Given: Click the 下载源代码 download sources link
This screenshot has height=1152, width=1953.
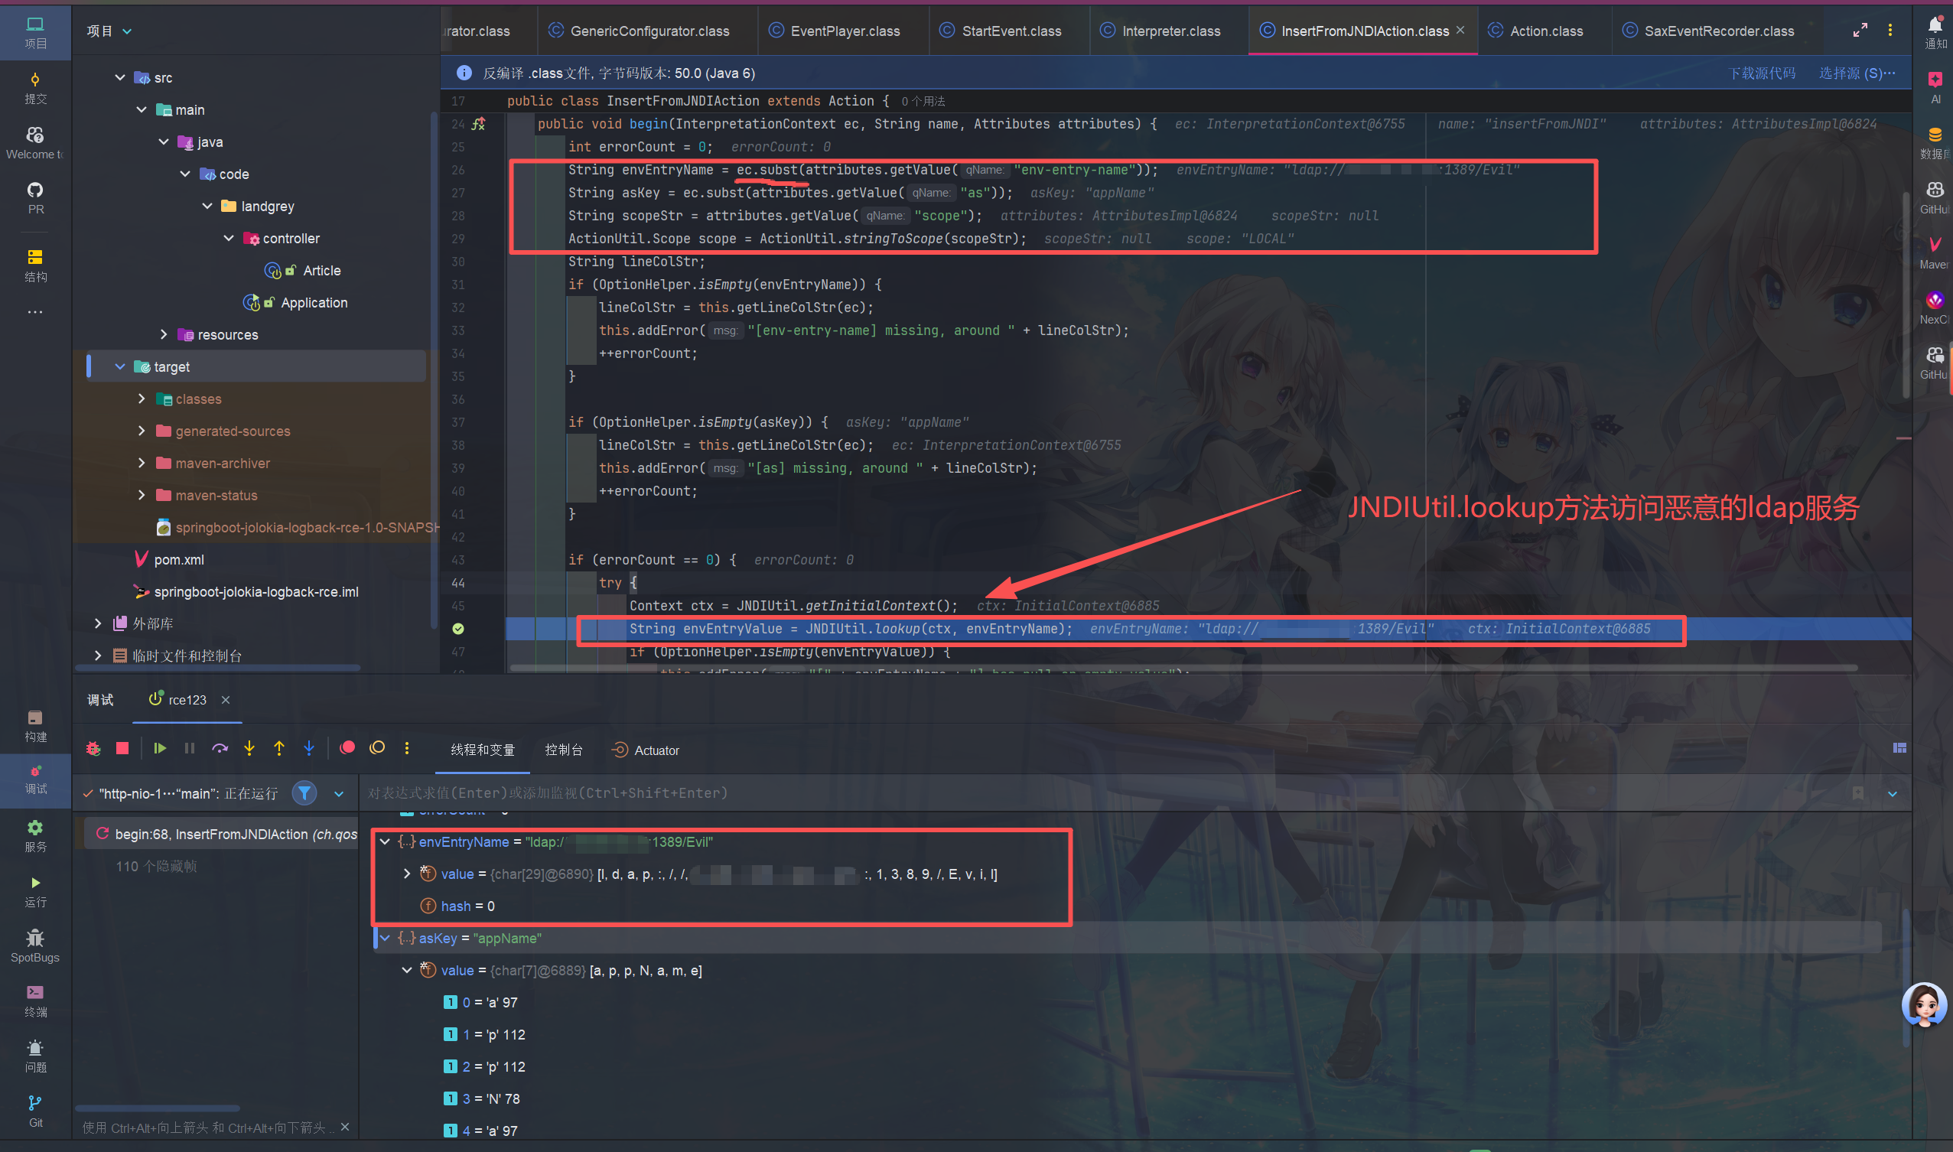Looking at the screenshot, I should tap(1761, 73).
